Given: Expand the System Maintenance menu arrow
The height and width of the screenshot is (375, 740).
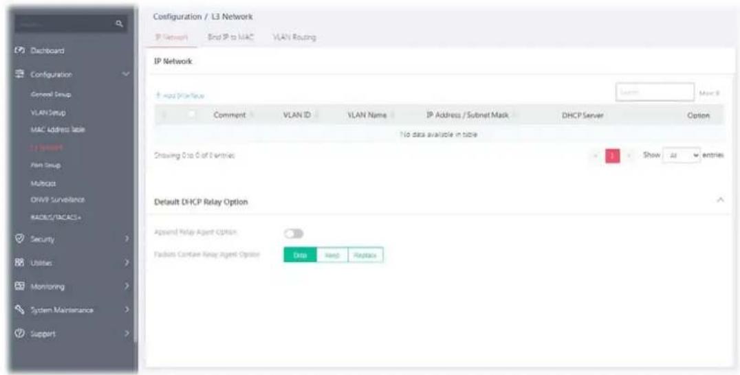Looking at the screenshot, I should pyautogui.click(x=127, y=310).
